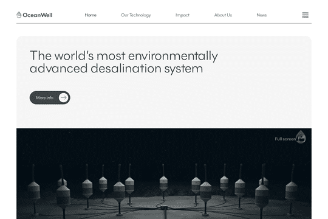Click the desalination headline text

coord(124,62)
